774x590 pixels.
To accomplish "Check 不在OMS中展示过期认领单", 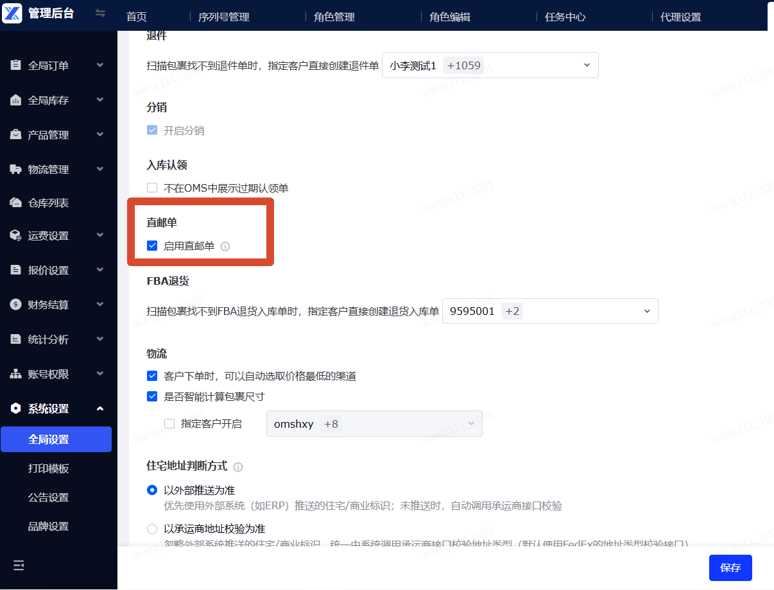I will tap(152, 188).
